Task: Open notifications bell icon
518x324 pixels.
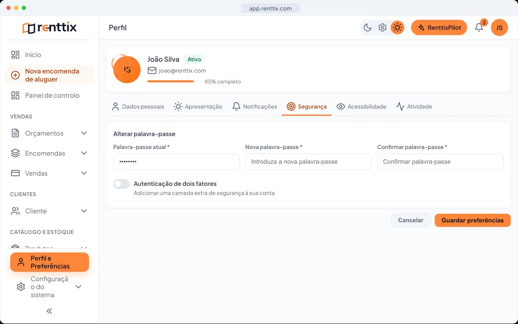Action: click(479, 28)
